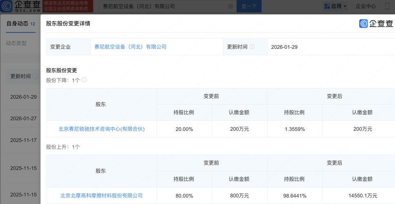Clear the search box with X icon

click(231, 6)
